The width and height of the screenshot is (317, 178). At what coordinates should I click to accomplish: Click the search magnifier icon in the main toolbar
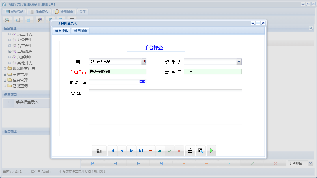pyautogui.click(x=6, y=20)
